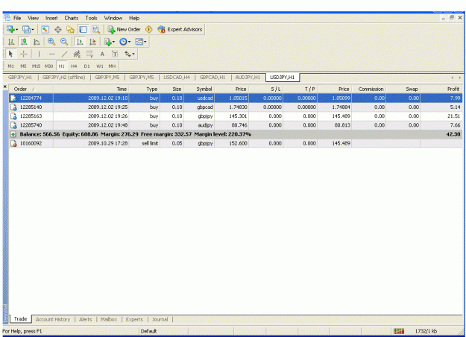This screenshot has width=466, height=337.
Task: Click the balance row icon
Action: coord(13,134)
